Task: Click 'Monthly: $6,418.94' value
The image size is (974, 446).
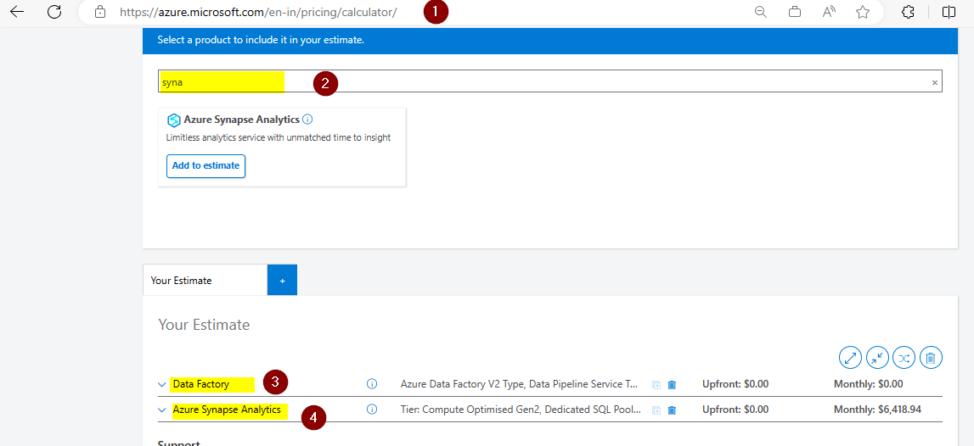Action: click(x=877, y=410)
